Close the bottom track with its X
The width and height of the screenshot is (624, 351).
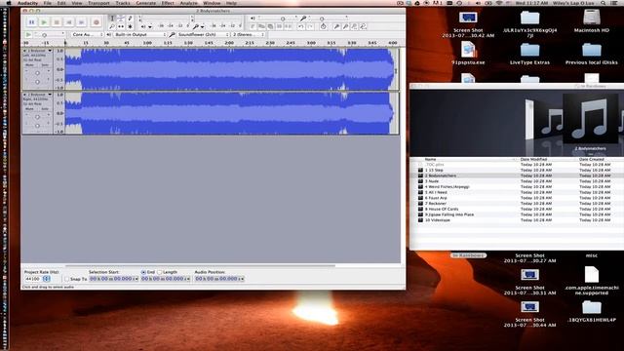(24, 95)
